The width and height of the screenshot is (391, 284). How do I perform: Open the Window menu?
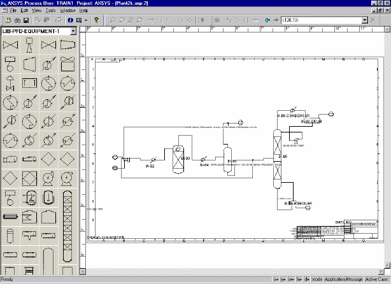point(68,10)
